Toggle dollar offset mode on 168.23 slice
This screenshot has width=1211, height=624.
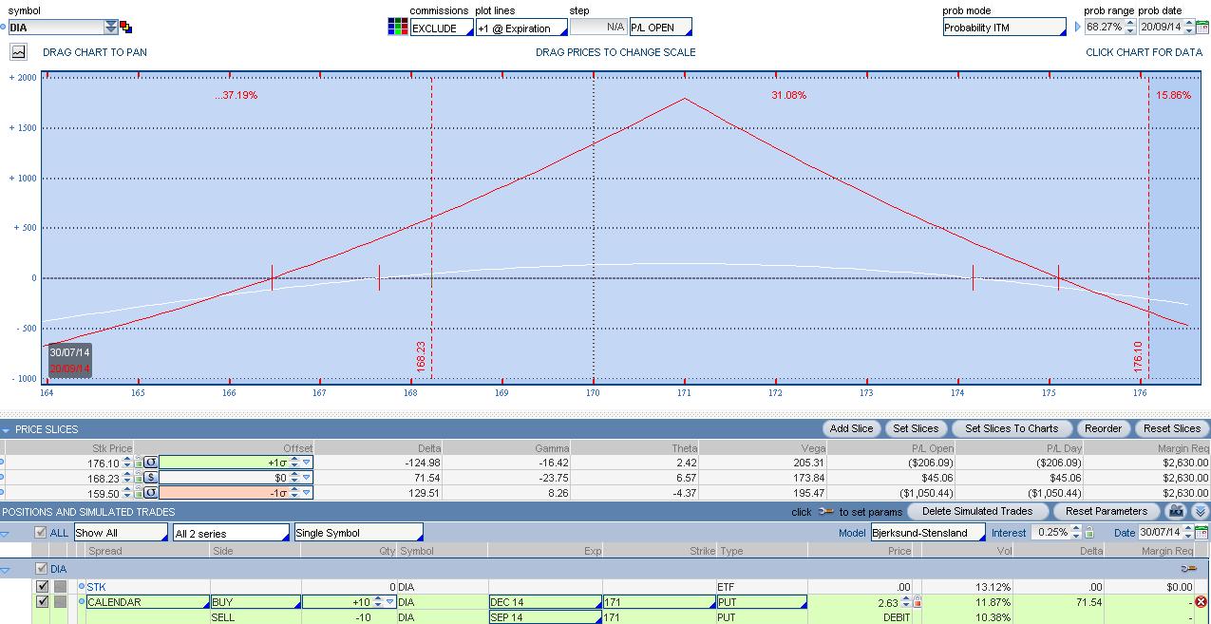(x=151, y=478)
